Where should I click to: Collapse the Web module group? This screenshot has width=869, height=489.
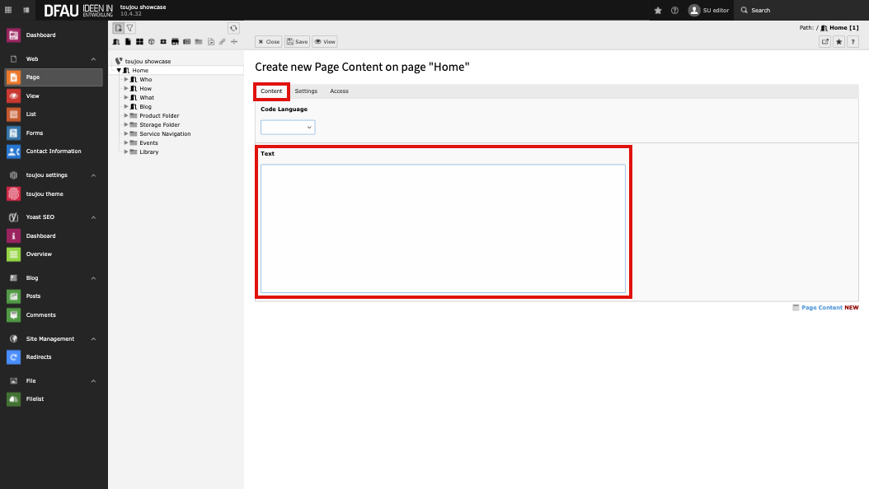coord(93,59)
